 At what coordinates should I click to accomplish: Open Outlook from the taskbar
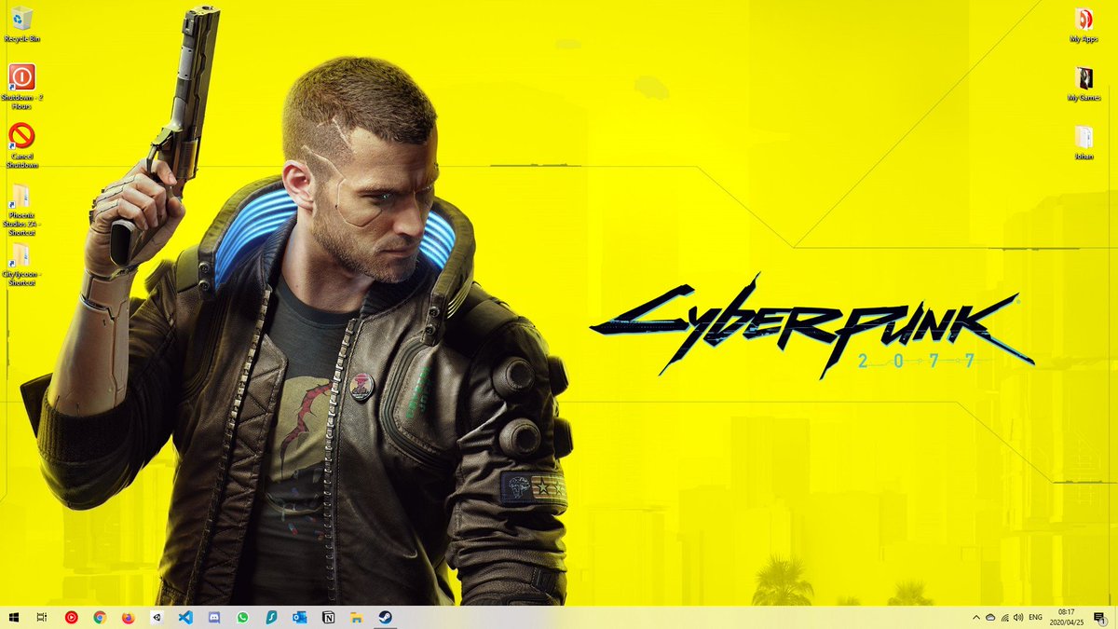(x=299, y=617)
